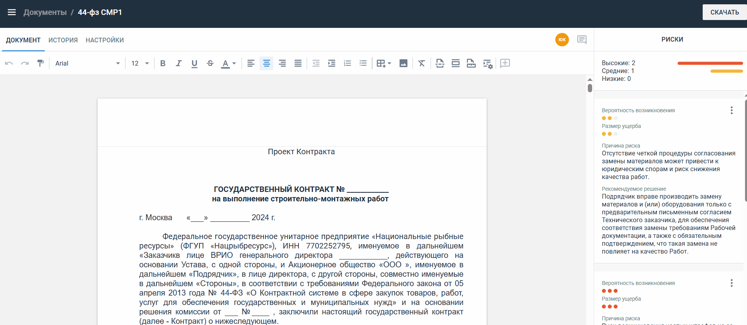
Task: Open the text color picker
Action: pyautogui.click(x=229, y=63)
